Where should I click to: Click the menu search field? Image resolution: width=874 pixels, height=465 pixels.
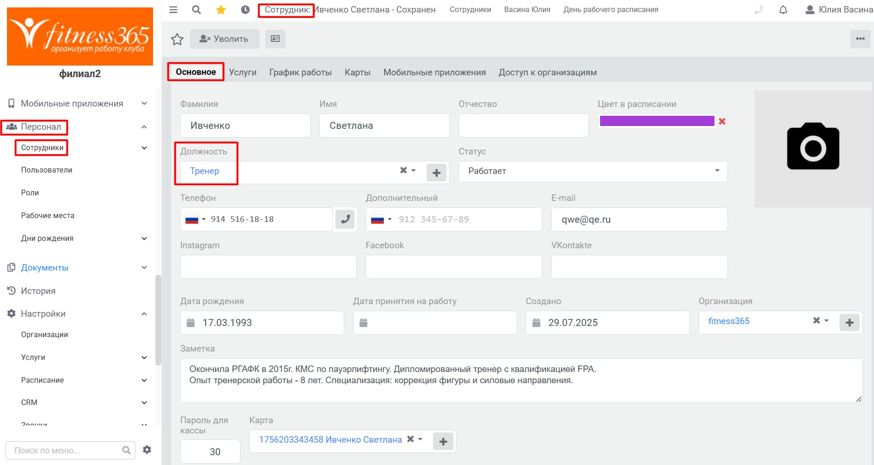pyautogui.click(x=70, y=450)
